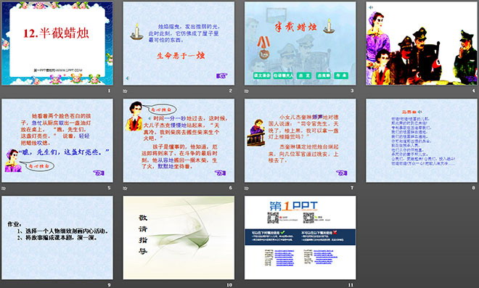Image resolution: width=479 pixels, height=288 pixels.
Task: Select slide 1 titled 12.半截蜡烛
Action: tap(57, 44)
